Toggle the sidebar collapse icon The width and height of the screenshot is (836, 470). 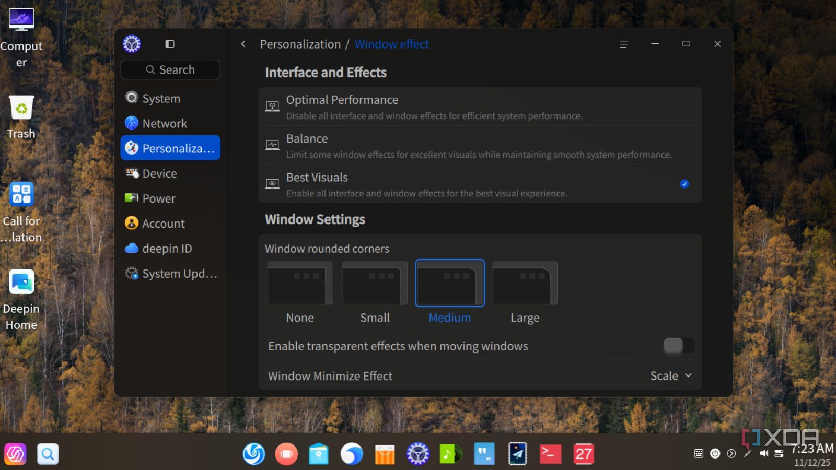(x=170, y=44)
